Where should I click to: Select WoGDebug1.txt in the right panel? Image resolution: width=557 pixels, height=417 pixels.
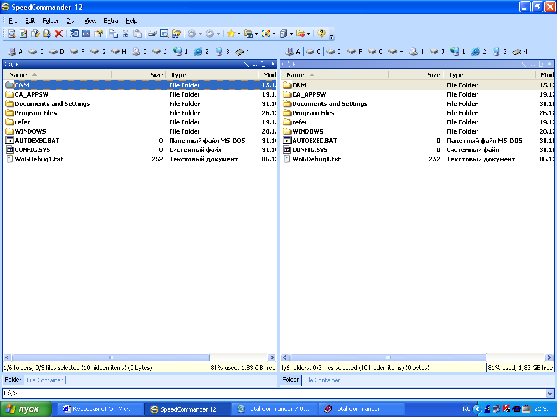[x=316, y=159]
